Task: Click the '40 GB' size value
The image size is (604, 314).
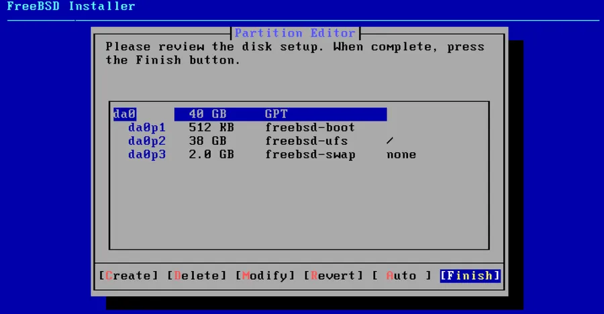Action: point(207,114)
